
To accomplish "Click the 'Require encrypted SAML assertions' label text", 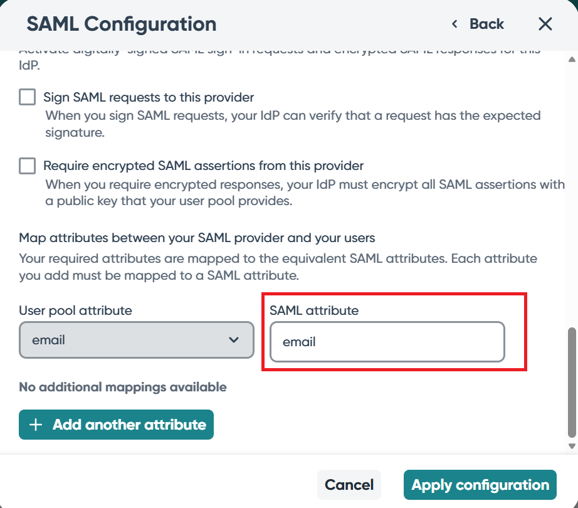I will tap(203, 166).
